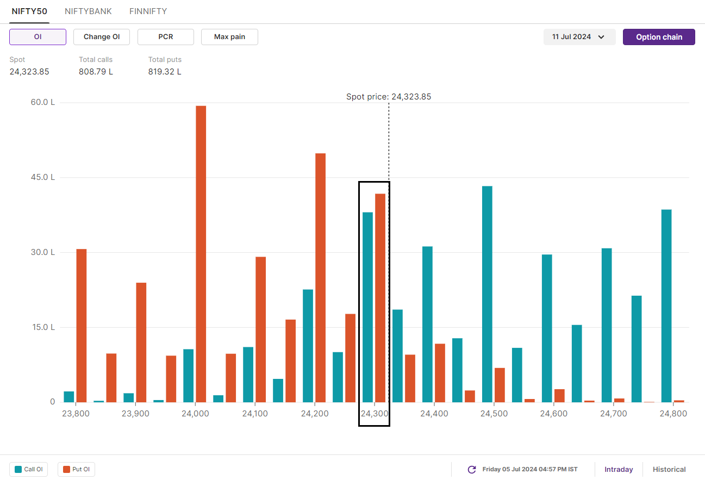Click the 24,200 put OI bar
The image size is (705, 480).
click(x=320, y=278)
